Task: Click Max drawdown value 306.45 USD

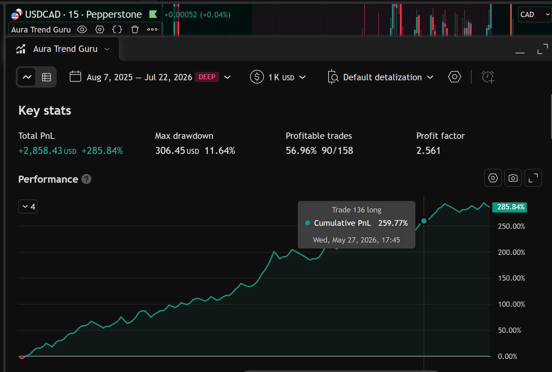Action: coord(177,151)
